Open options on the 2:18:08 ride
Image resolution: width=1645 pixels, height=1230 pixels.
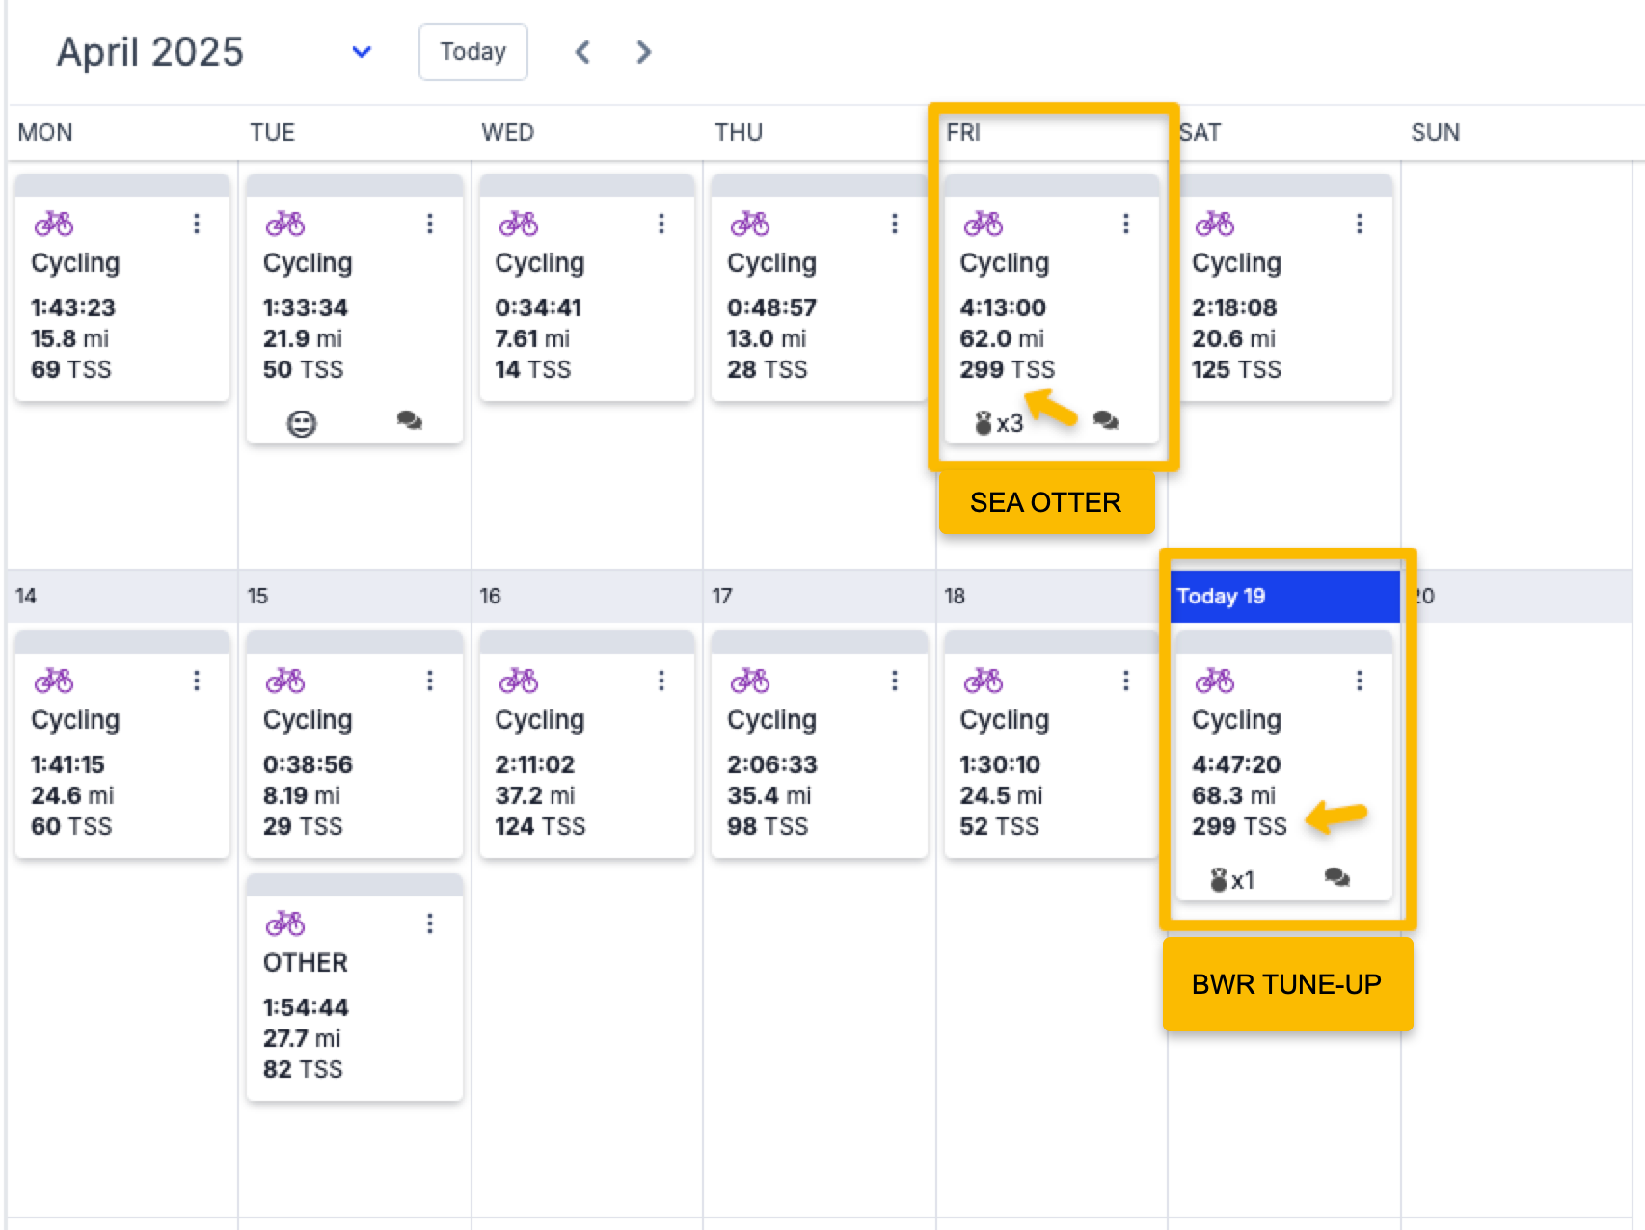[1359, 224]
